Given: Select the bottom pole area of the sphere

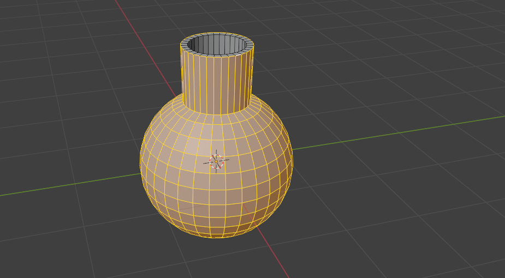Looking at the screenshot, I should [218, 232].
